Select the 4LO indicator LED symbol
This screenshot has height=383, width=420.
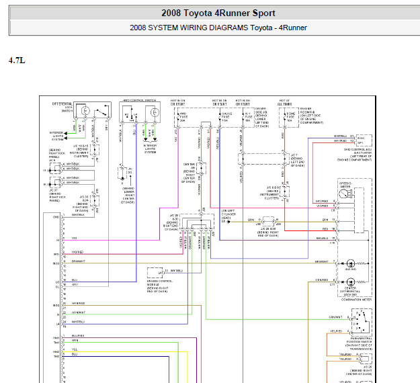click(351, 263)
